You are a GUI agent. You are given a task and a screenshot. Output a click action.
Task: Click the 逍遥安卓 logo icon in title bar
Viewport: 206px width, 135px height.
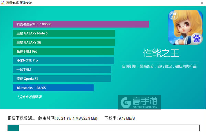(3, 3)
